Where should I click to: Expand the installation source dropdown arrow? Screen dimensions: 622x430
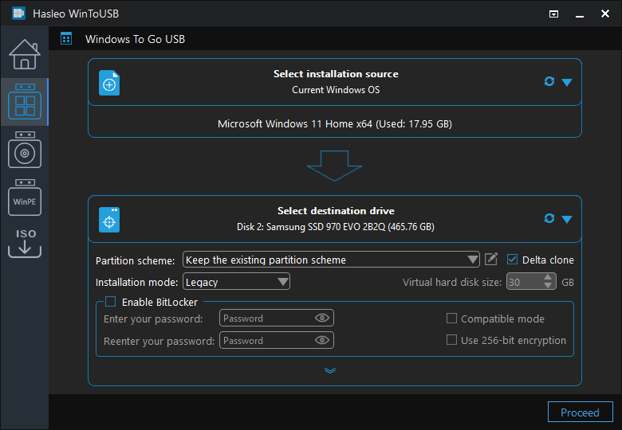click(x=567, y=82)
